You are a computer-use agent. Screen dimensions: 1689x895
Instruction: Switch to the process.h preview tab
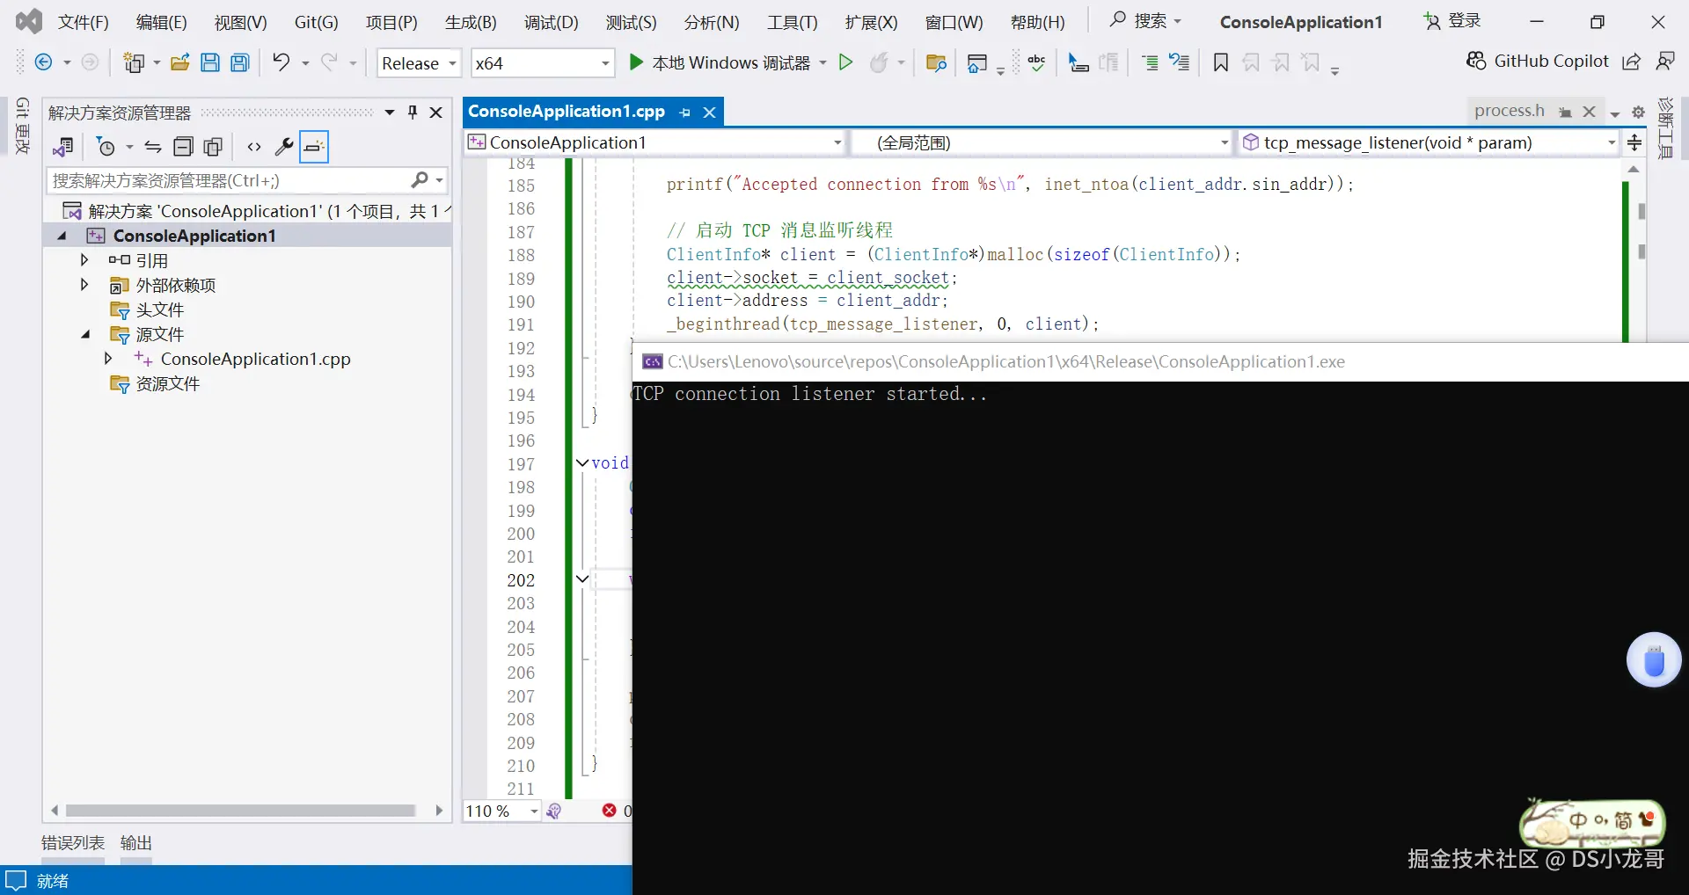1510,111
